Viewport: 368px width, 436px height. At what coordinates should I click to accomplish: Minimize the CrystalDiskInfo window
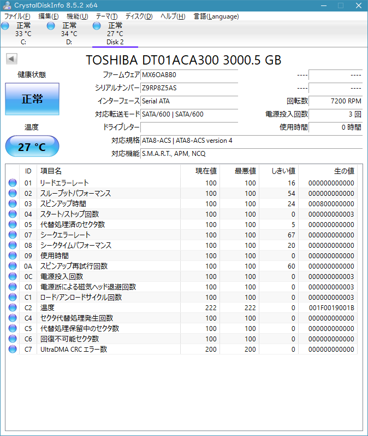(324, 5)
